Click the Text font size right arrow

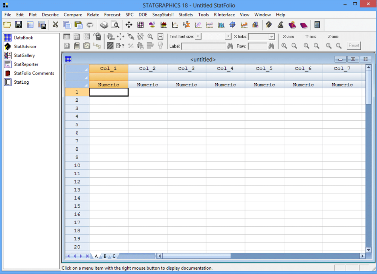pos(228,37)
